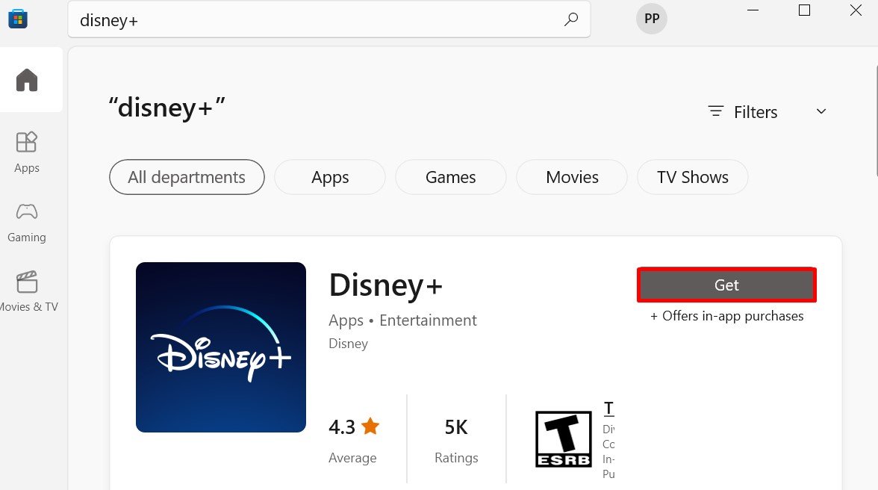Expand the Filters chevron dropdown
This screenshot has width=878, height=490.
point(821,111)
